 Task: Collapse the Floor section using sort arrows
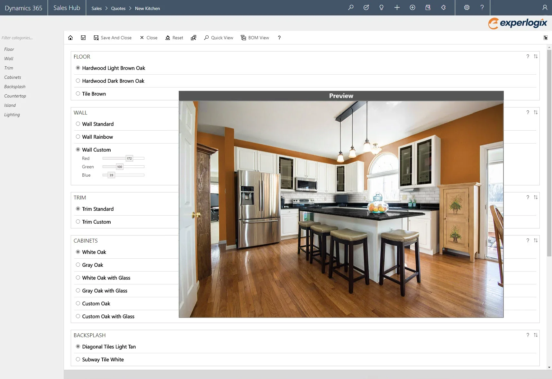(x=536, y=57)
